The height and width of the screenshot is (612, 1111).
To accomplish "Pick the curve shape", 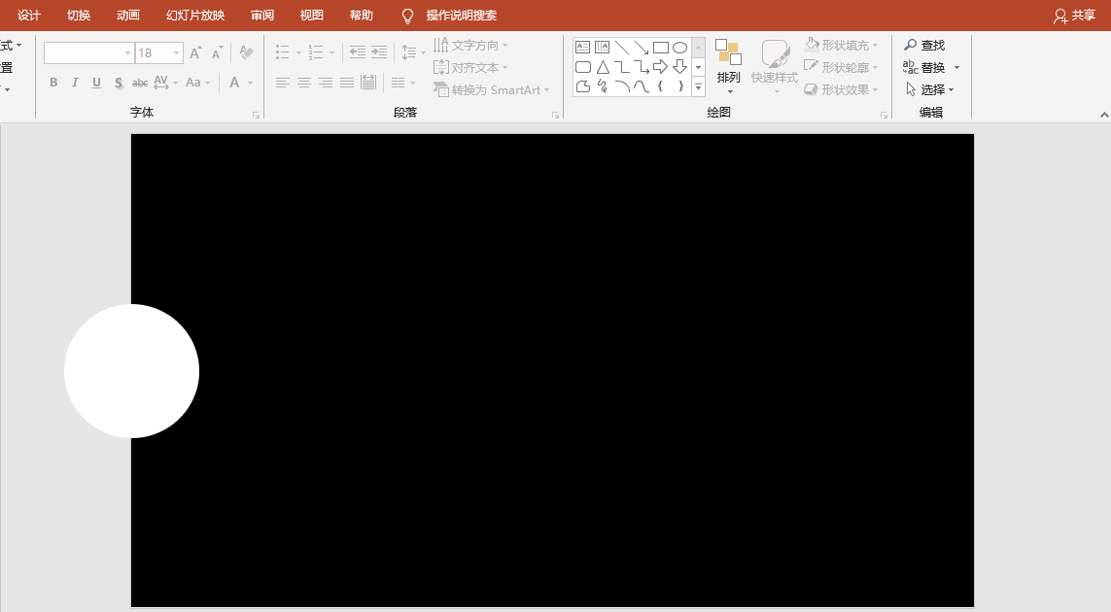I will 642,86.
